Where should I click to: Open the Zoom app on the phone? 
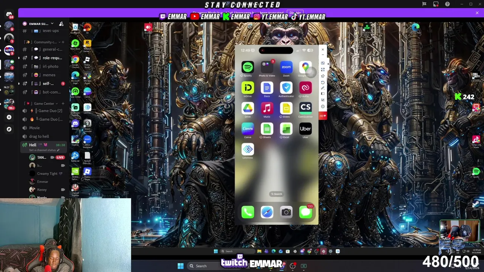(286, 67)
